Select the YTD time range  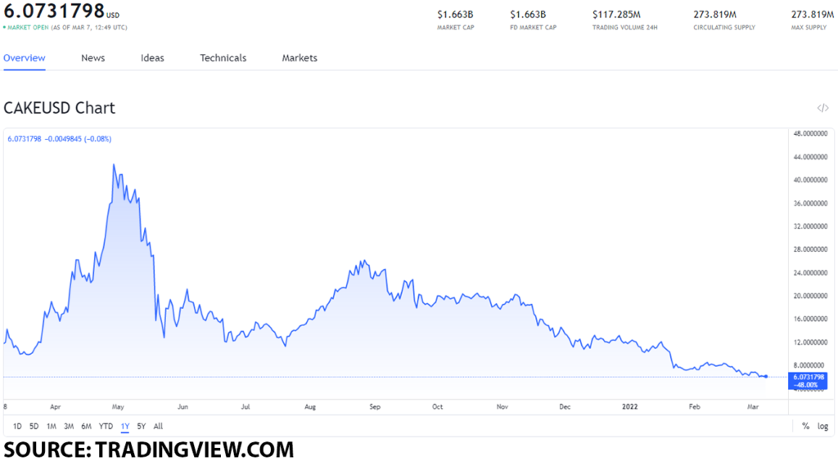pos(106,427)
